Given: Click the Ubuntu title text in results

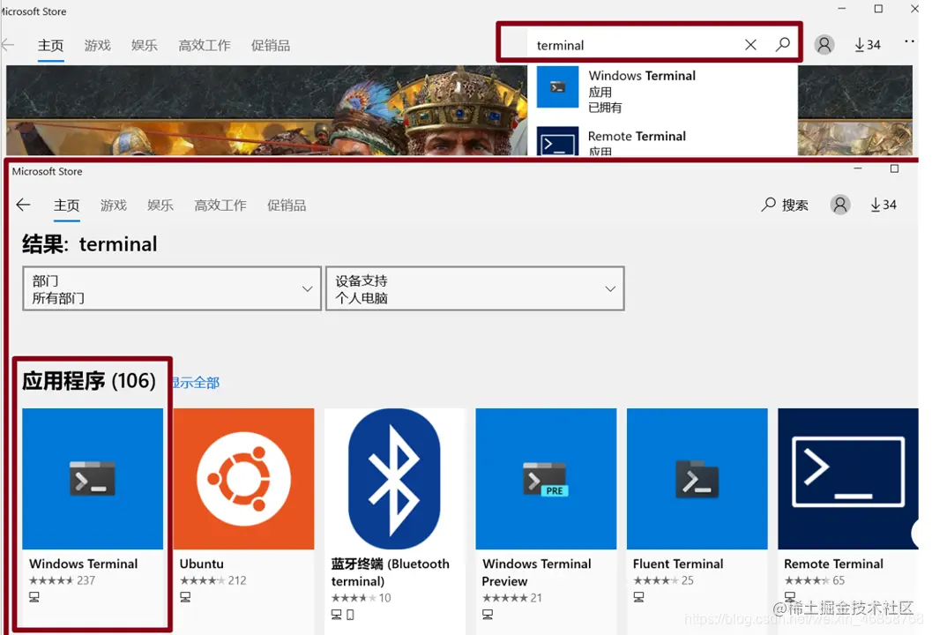Looking at the screenshot, I should click(202, 564).
